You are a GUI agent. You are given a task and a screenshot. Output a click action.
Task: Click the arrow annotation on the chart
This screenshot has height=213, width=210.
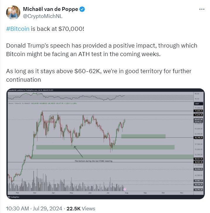(x=78, y=152)
